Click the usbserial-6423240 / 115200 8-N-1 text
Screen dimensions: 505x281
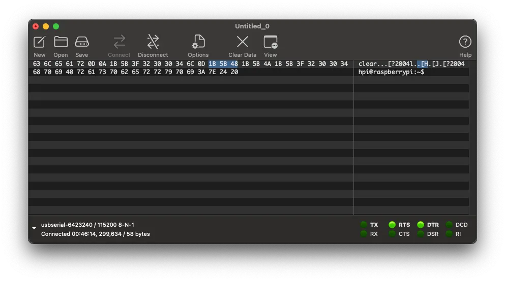(x=87, y=225)
